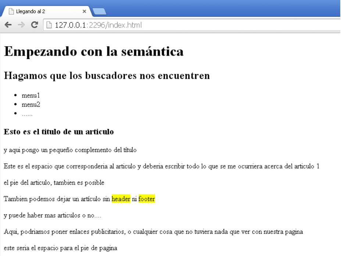Click the paragraph about "enlaces publicitarios"
The width and height of the screenshot is (341, 256).
153,232
